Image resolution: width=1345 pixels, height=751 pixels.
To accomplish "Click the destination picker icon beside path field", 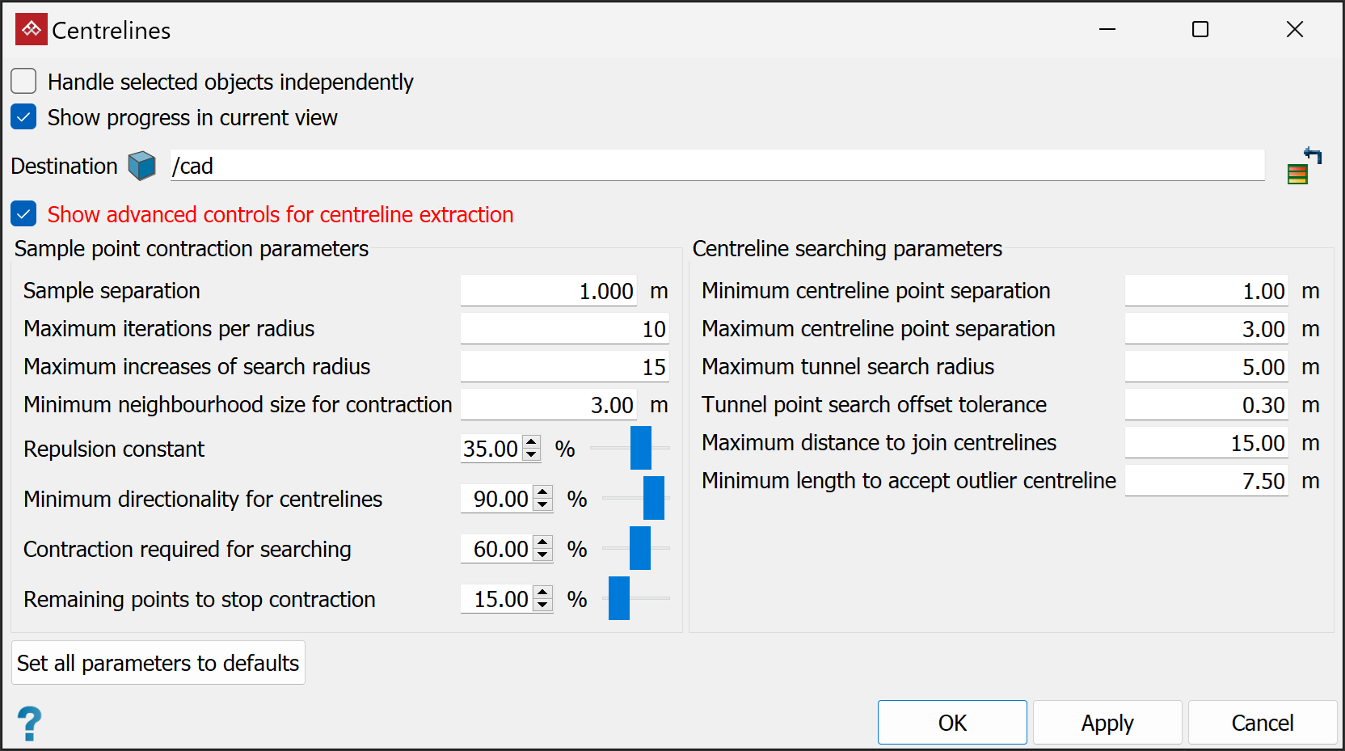I will pyautogui.click(x=1303, y=166).
